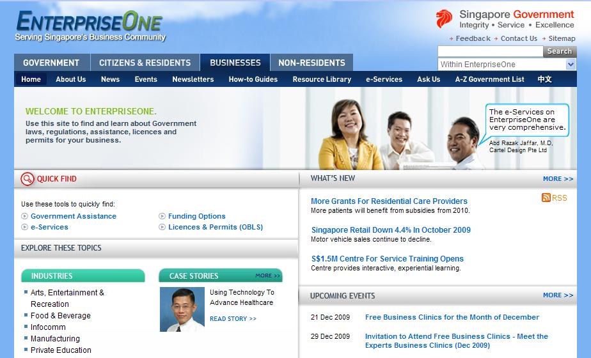The image size is (591, 358).
Task: Open S$1.5M Centre For Service Training article
Action: 388,259
